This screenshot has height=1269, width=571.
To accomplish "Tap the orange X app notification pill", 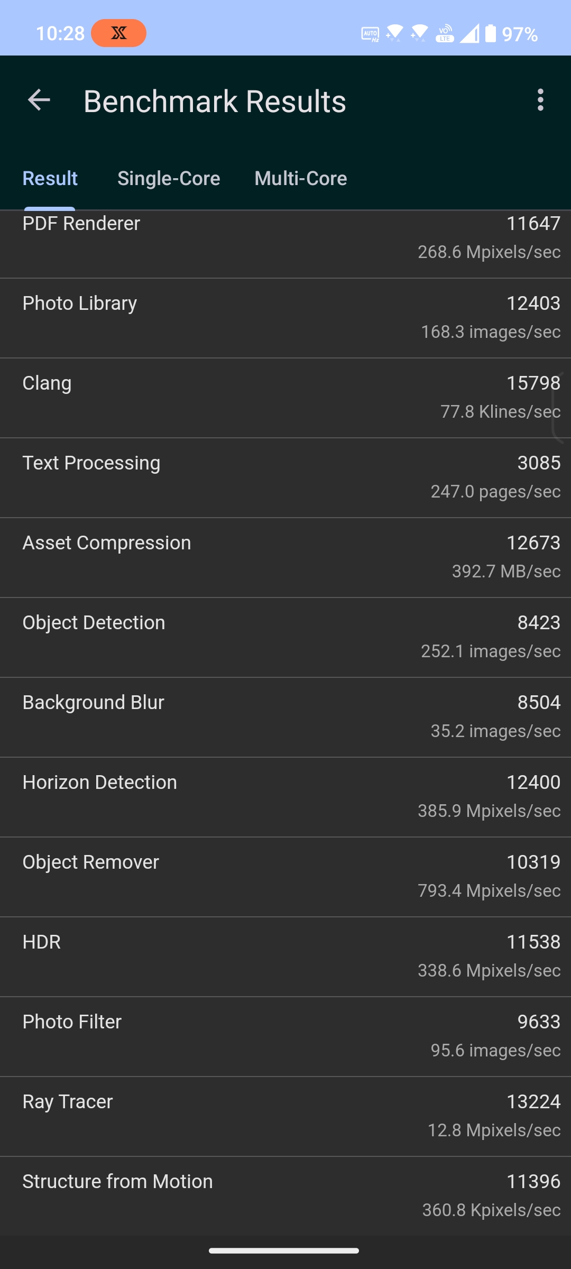I will pyautogui.click(x=118, y=33).
